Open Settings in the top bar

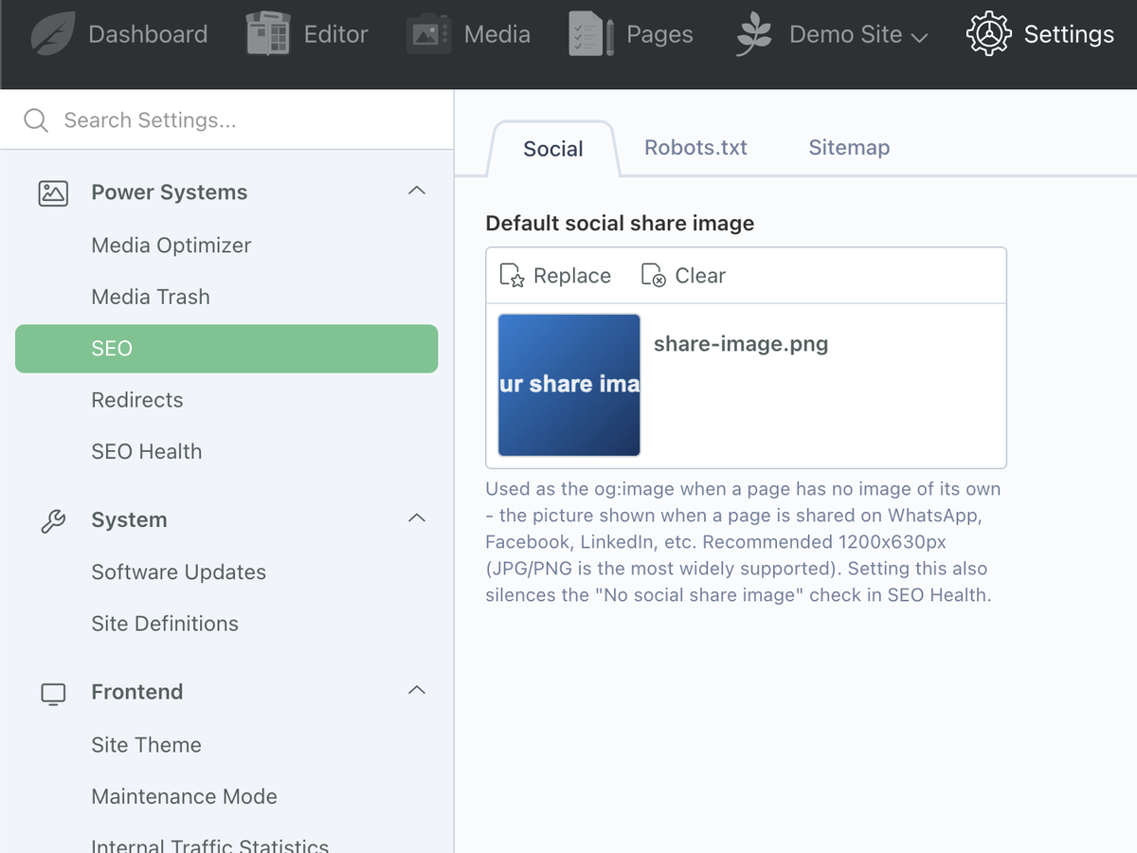coord(1040,35)
